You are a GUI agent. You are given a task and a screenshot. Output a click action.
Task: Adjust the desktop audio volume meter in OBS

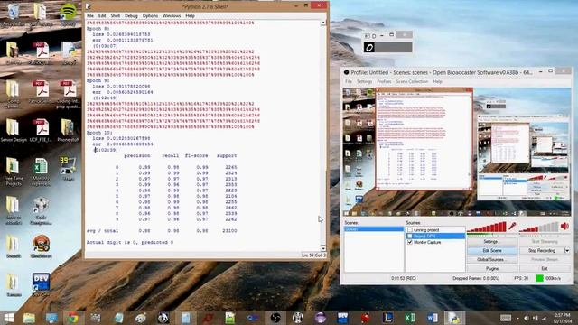click(539, 227)
